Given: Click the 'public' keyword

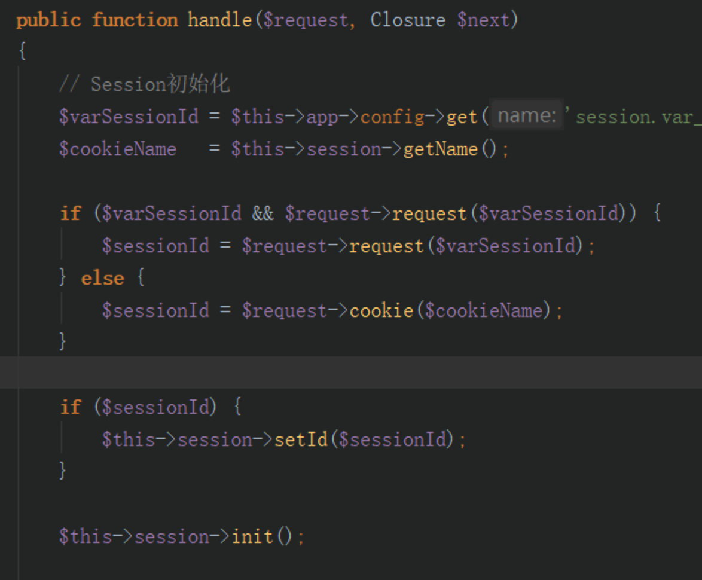Looking at the screenshot, I should tap(49, 20).
